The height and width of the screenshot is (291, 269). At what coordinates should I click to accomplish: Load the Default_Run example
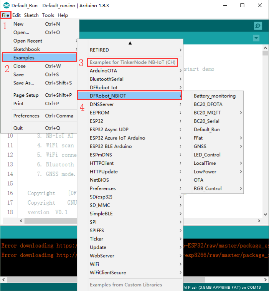pos(212,129)
